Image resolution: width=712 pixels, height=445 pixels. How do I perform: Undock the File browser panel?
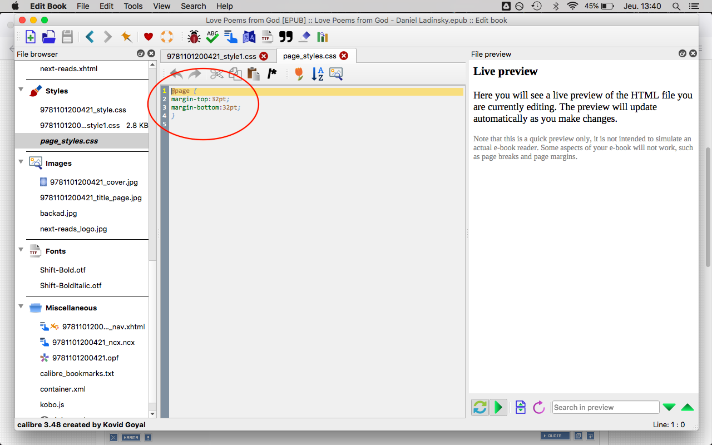click(x=141, y=54)
